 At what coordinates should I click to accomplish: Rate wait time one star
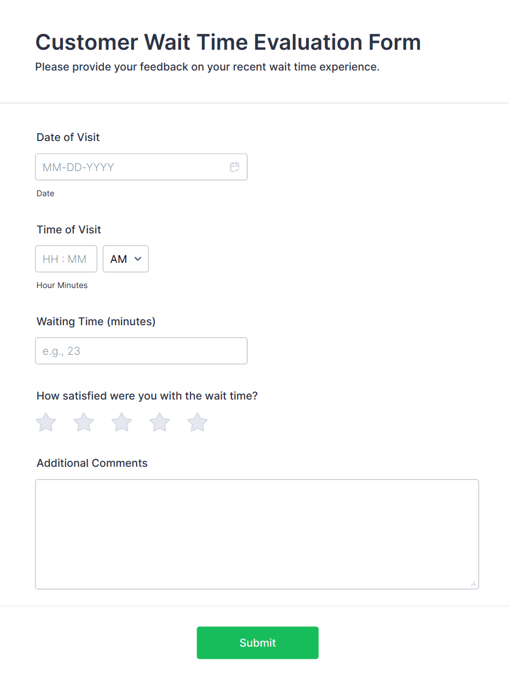46,423
